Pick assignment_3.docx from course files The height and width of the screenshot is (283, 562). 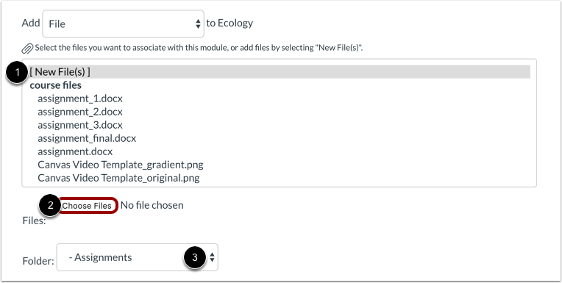coord(80,125)
